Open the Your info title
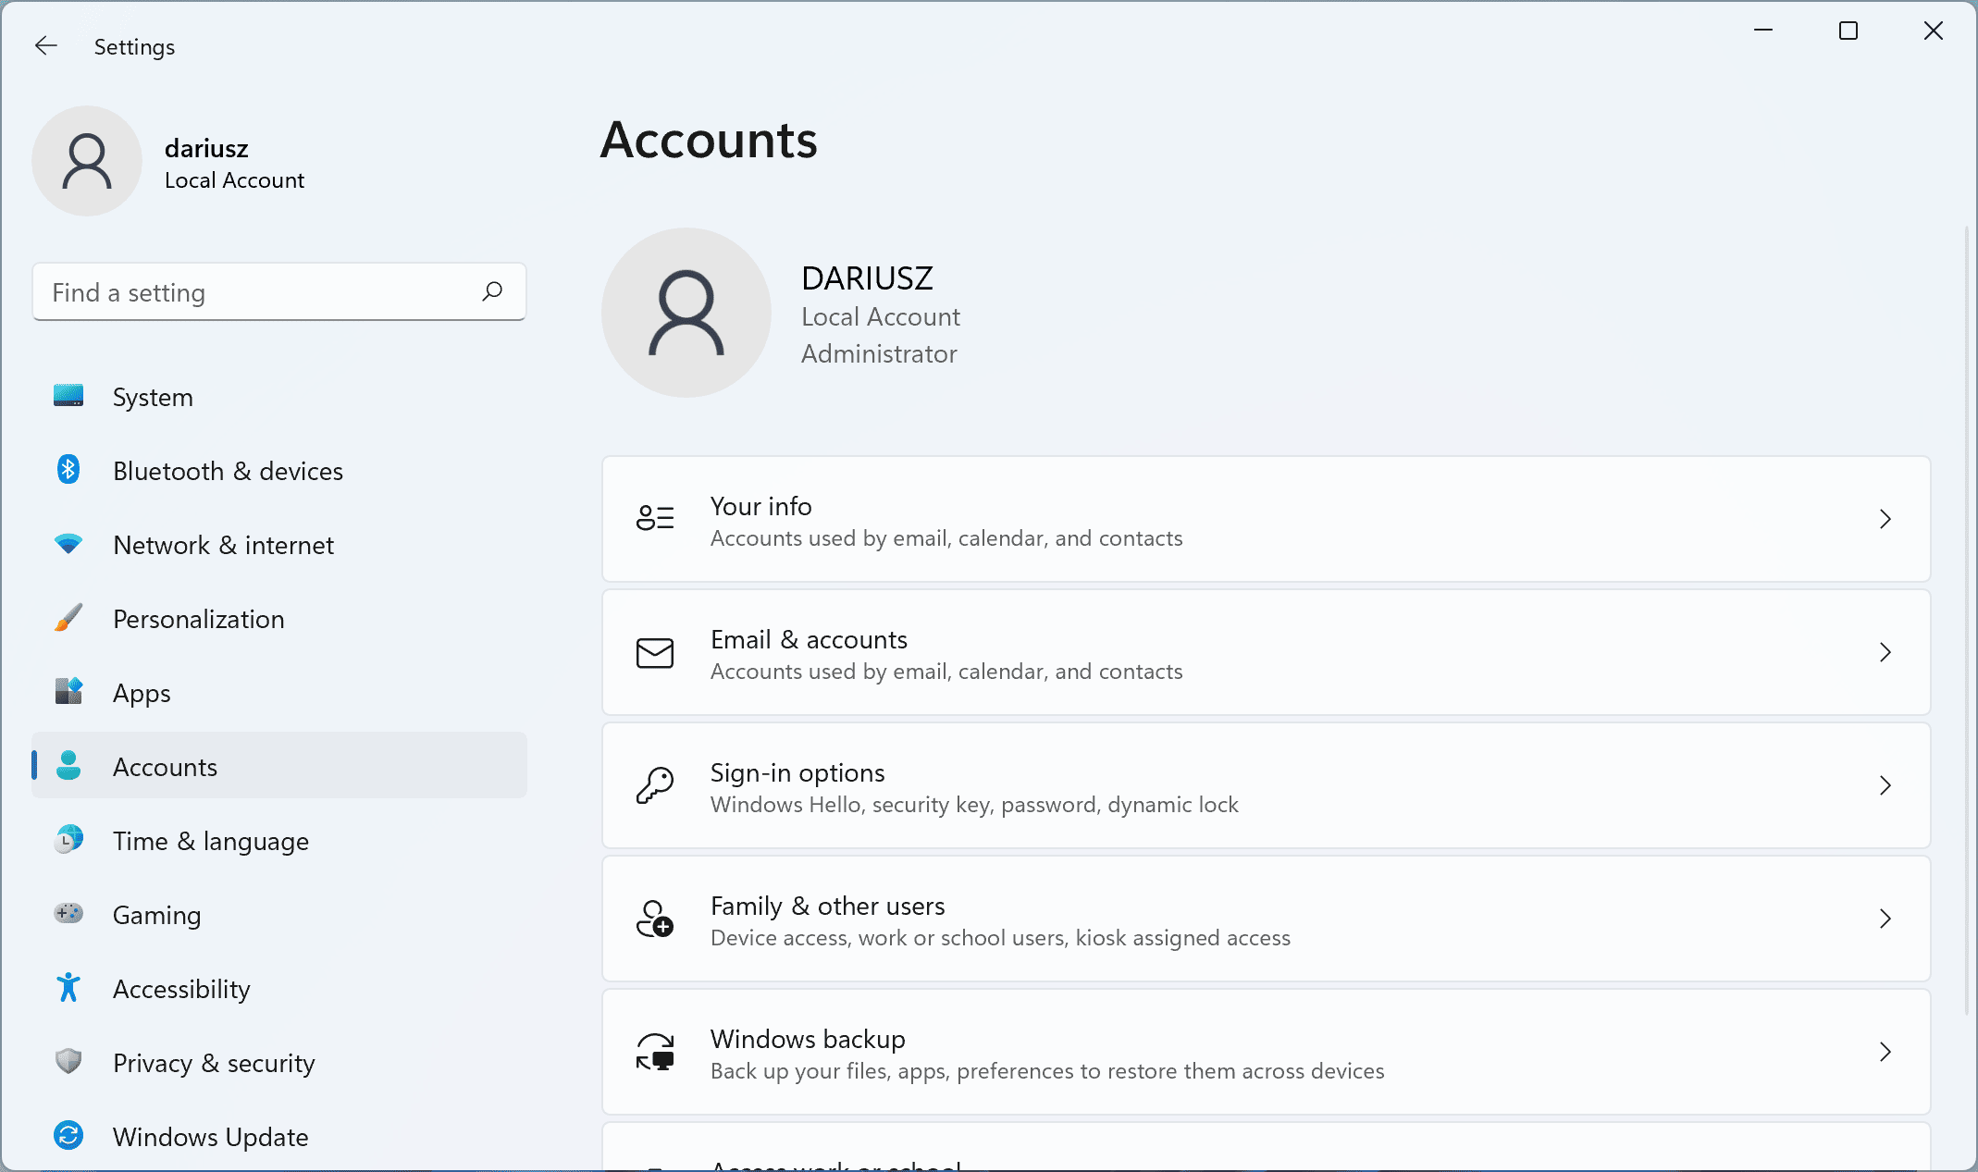 point(760,506)
